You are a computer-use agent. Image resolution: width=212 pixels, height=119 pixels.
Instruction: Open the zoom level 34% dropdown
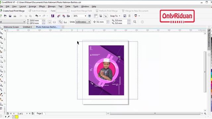tap(85, 16)
